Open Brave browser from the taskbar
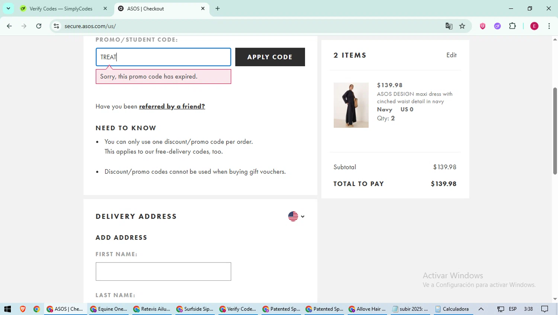The height and width of the screenshot is (315, 558). (23, 309)
